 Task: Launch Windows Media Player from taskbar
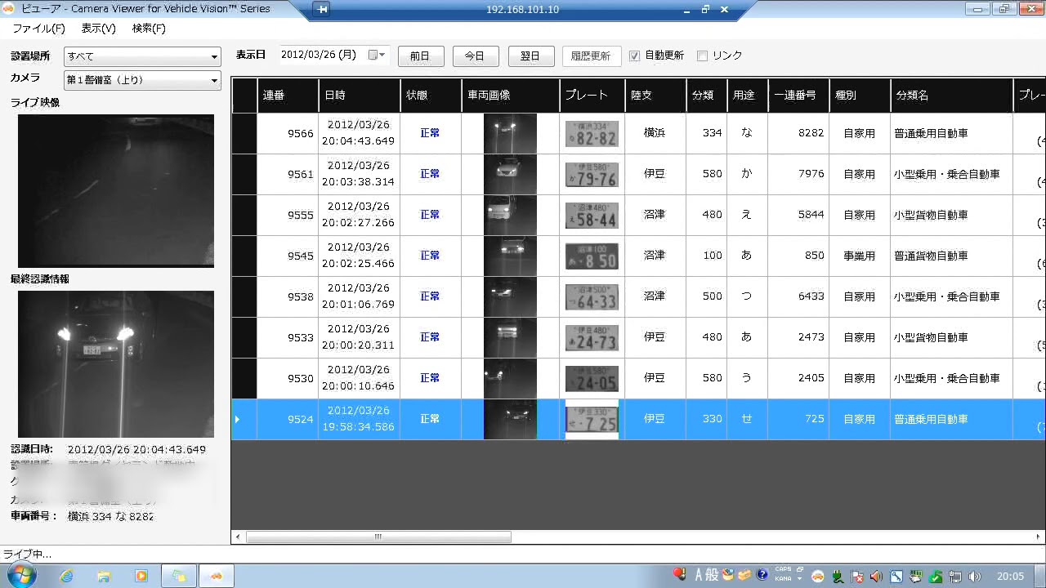click(141, 576)
